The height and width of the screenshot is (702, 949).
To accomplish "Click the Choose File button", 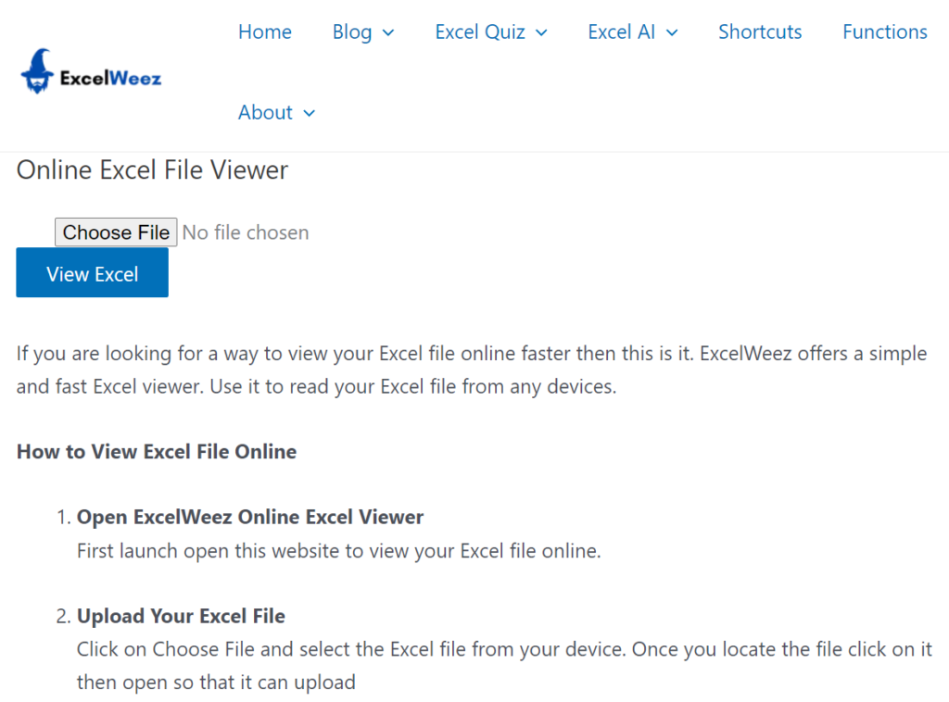I will 115,232.
